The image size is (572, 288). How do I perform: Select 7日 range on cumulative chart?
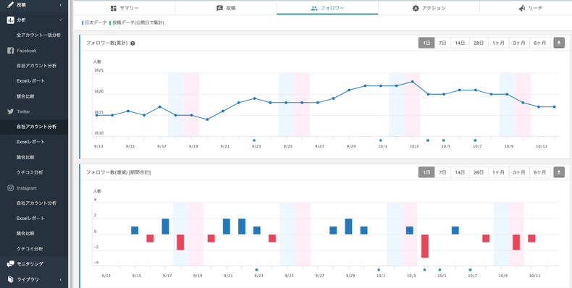(442, 43)
